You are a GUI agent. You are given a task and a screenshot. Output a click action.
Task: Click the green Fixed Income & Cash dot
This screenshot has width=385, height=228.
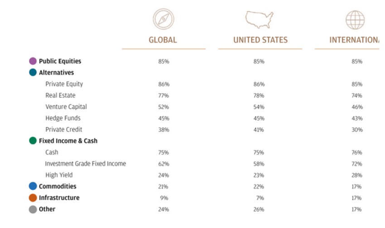coord(33,141)
